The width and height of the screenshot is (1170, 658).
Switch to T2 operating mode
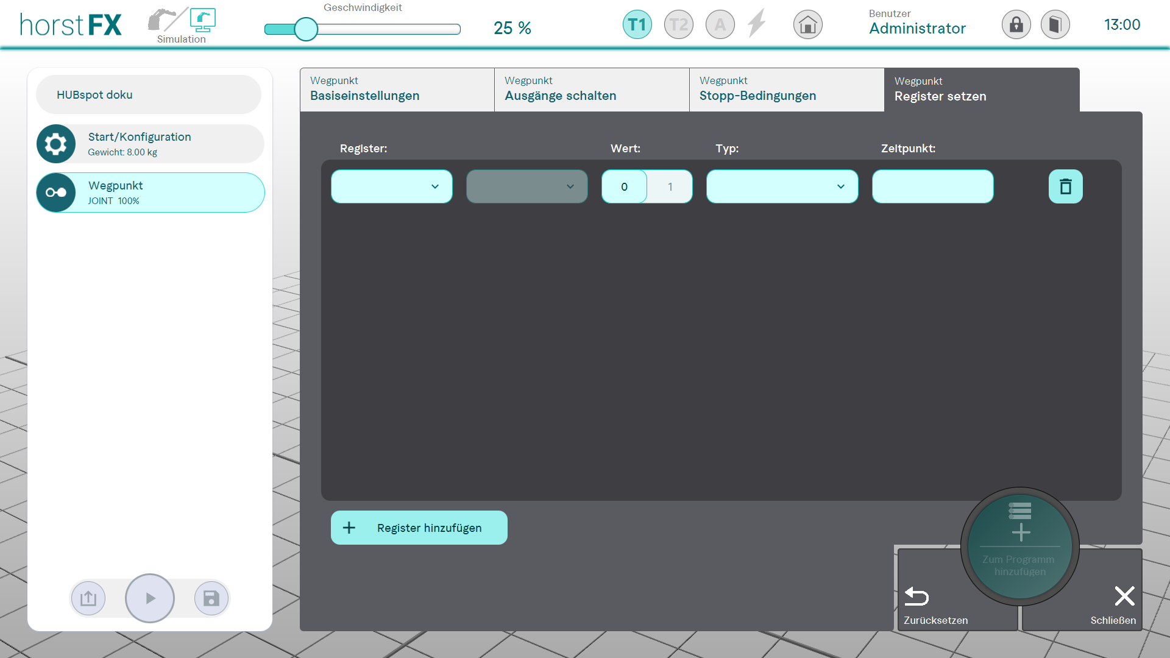pos(678,25)
